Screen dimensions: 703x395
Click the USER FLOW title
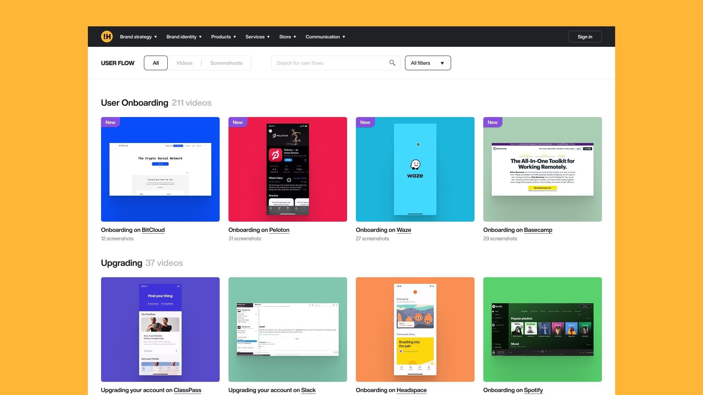[118, 63]
